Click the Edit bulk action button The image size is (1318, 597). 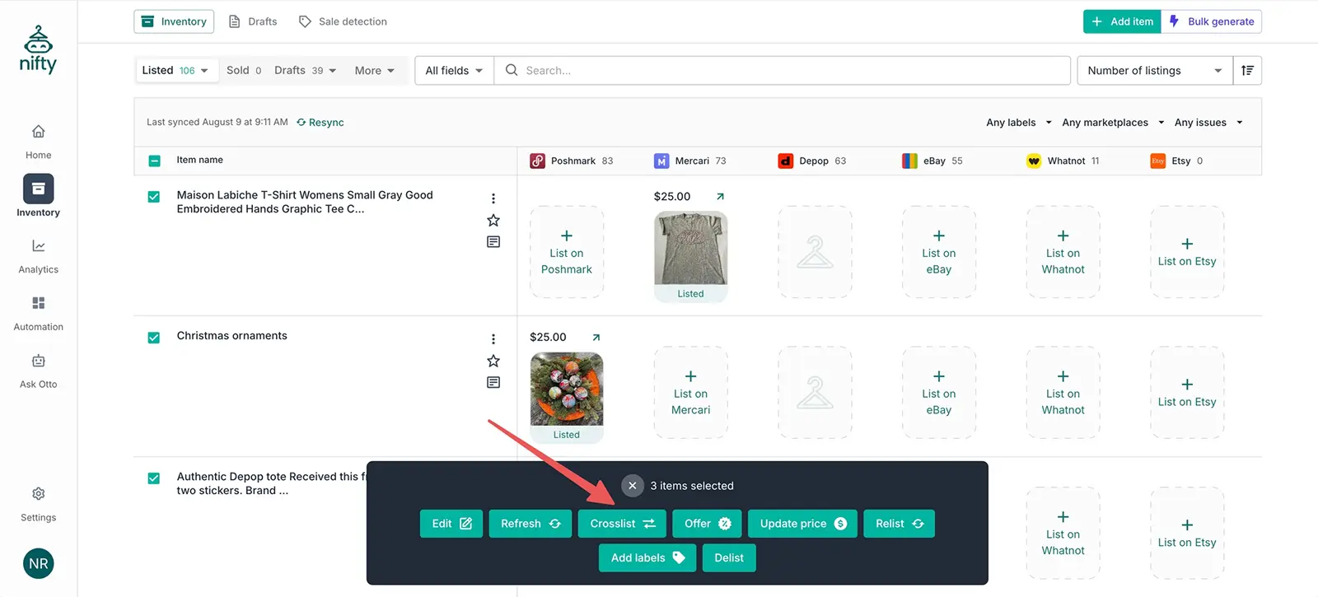pos(451,524)
